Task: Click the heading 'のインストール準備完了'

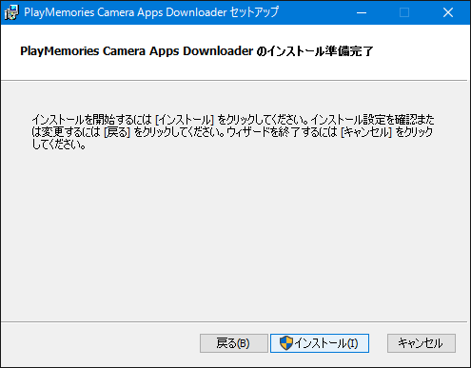Action: [314, 50]
